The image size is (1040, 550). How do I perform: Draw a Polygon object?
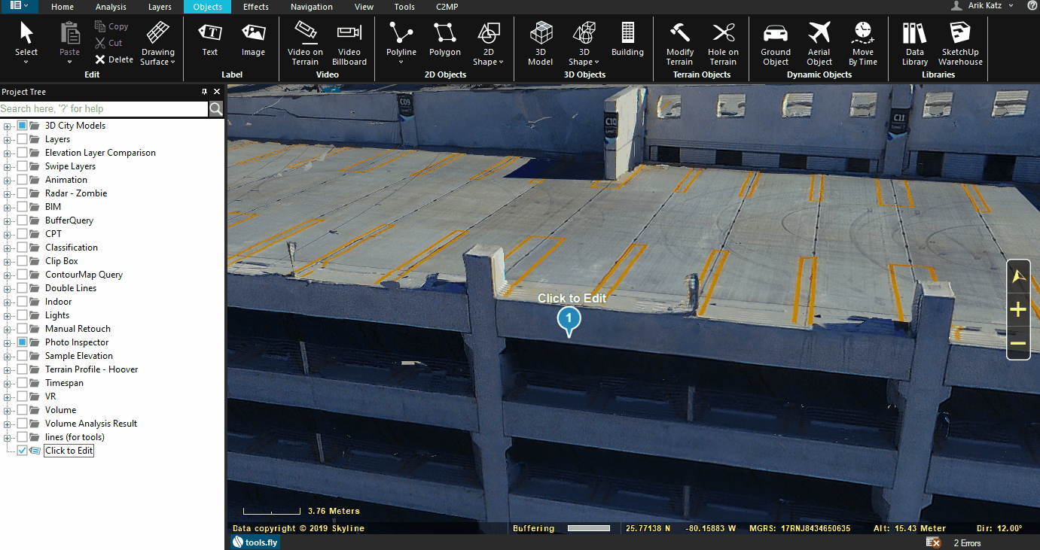coord(445,40)
